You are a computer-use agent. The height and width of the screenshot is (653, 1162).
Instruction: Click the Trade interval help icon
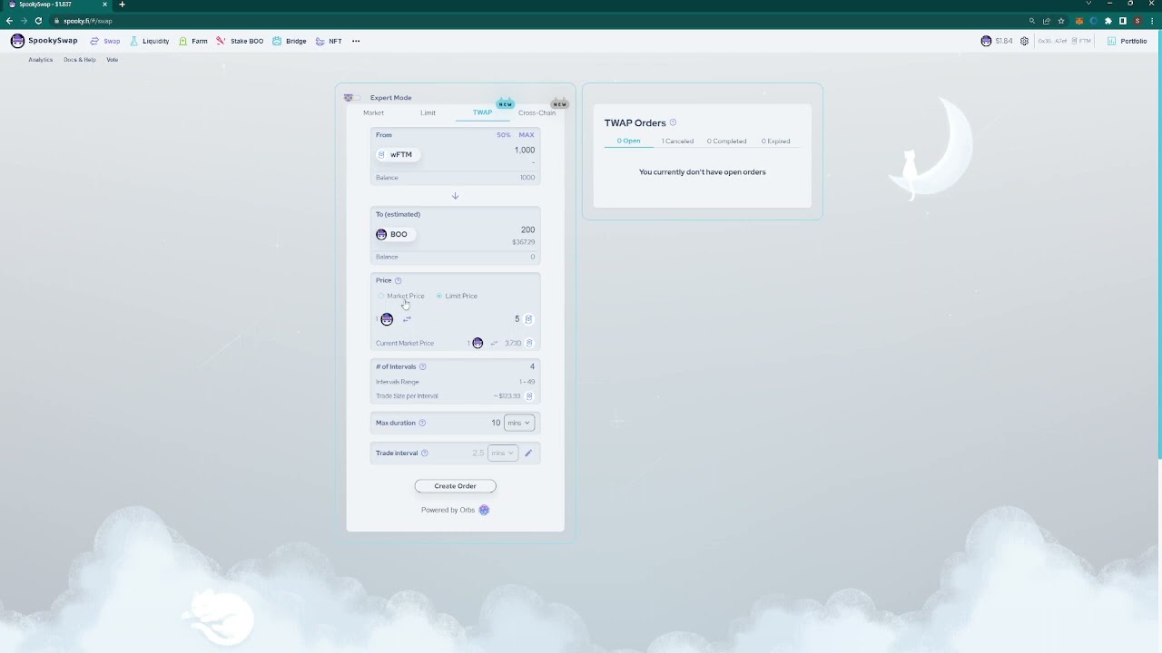click(424, 453)
